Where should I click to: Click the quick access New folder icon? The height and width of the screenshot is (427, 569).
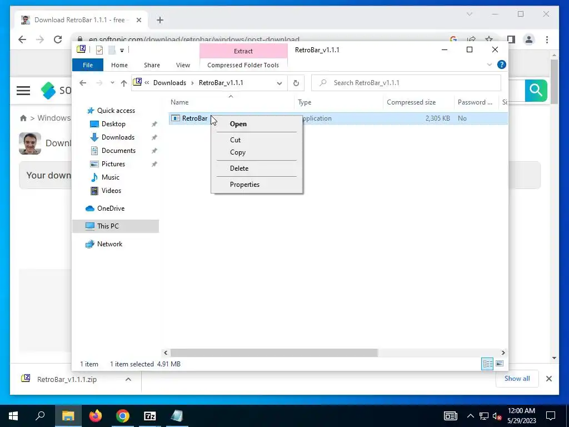pyautogui.click(x=112, y=50)
